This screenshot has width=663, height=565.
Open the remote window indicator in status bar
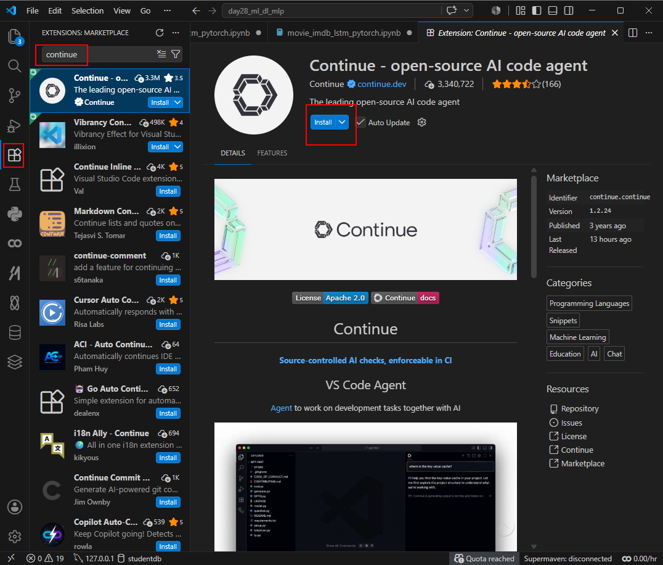pyautogui.click(x=11, y=558)
